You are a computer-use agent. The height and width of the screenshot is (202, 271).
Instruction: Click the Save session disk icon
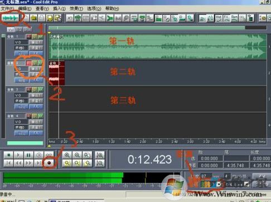tap(50, 18)
